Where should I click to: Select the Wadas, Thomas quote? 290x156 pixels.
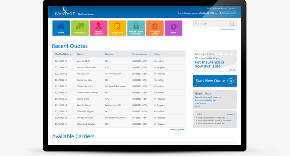(x=119, y=118)
